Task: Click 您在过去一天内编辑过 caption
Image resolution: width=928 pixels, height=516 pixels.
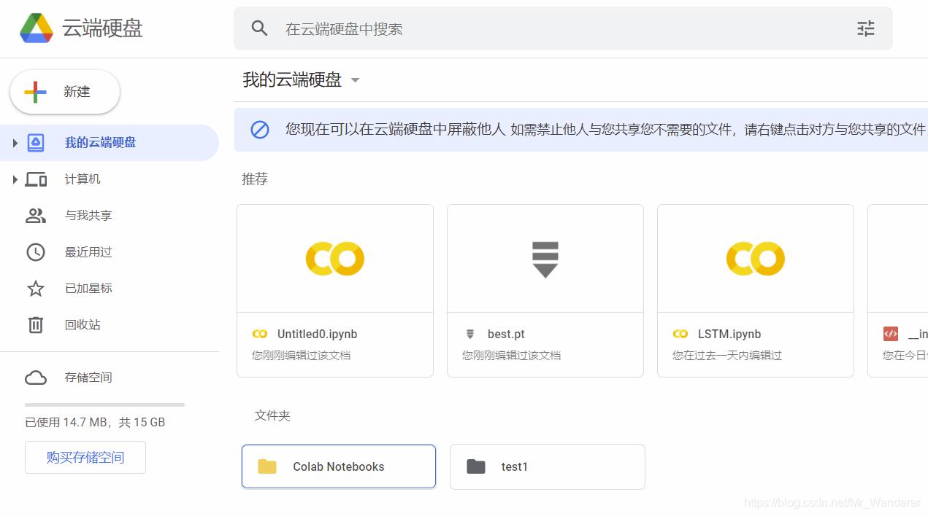Action: tap(727, 356)
